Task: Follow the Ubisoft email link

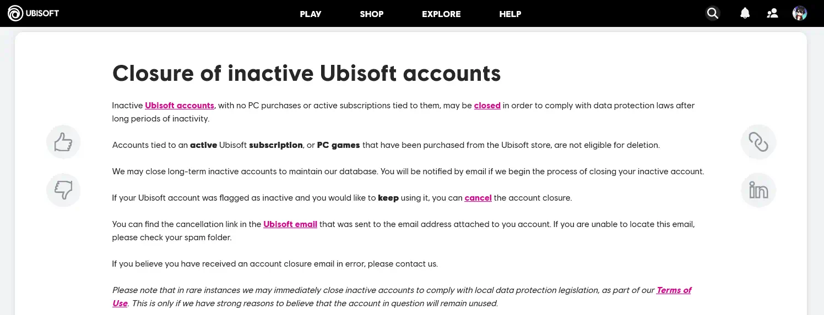Action: click(290, 224)
